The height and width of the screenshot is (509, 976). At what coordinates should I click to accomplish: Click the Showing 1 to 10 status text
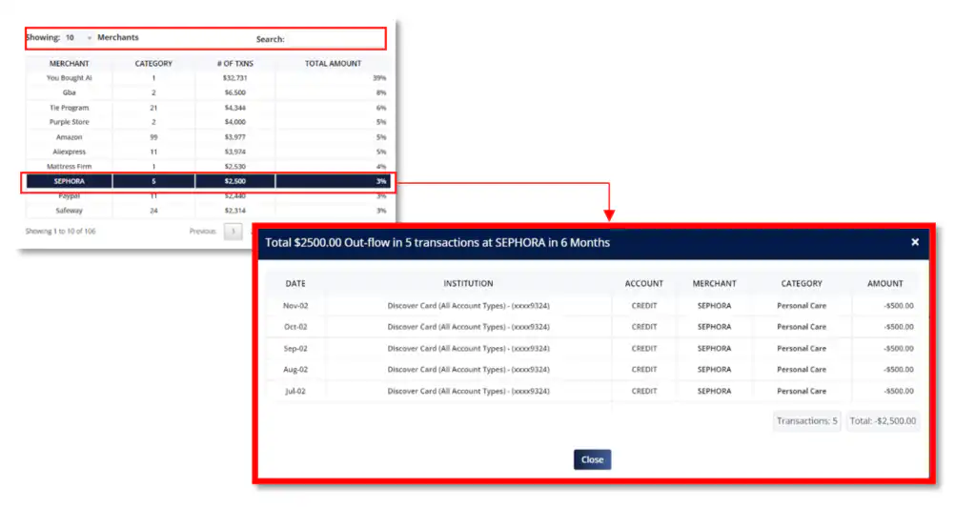point(60,231)
